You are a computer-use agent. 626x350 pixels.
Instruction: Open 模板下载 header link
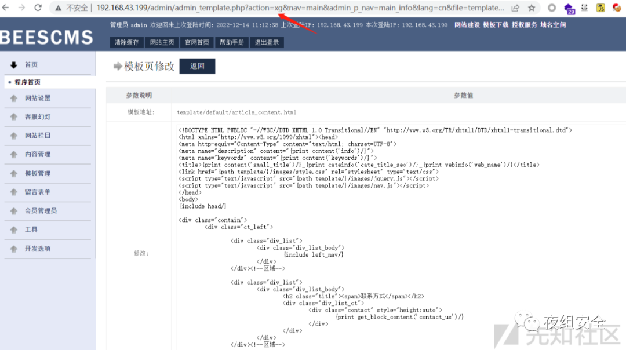(496, 25)
